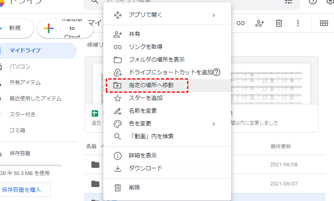
Task: Click the move-arrows icon beside アプリで開く
Action: [118, 15]
